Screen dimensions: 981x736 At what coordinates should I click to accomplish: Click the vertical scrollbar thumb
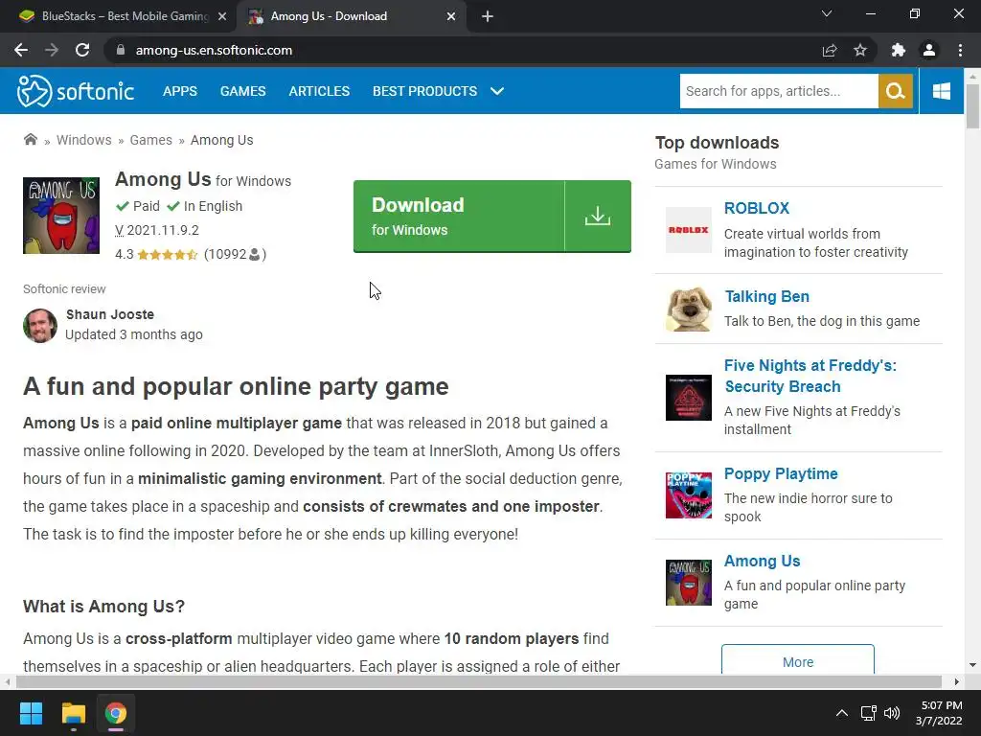[972, 105]
